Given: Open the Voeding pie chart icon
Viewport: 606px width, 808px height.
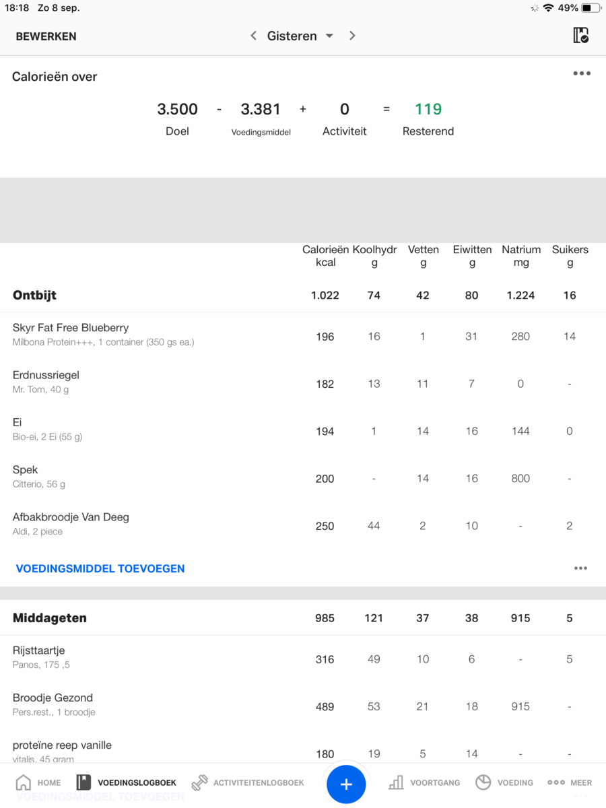Looking at the screenshot, I should pos(483,782).
